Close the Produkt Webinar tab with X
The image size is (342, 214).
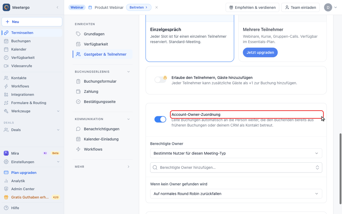157,7
